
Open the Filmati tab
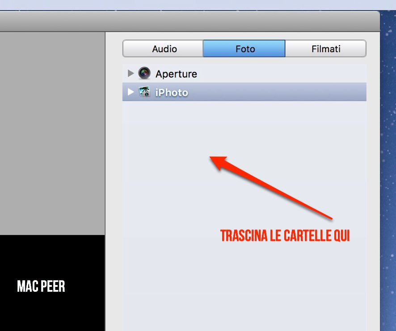tap(325, 49)
